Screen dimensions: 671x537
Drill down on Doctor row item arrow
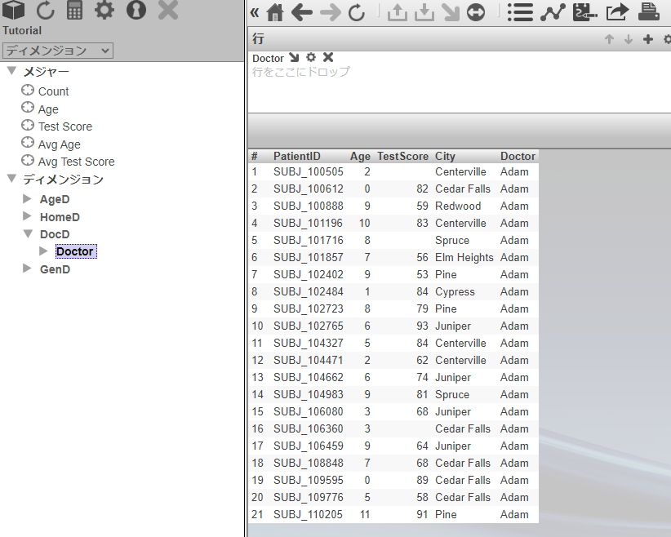click(294, 57)
